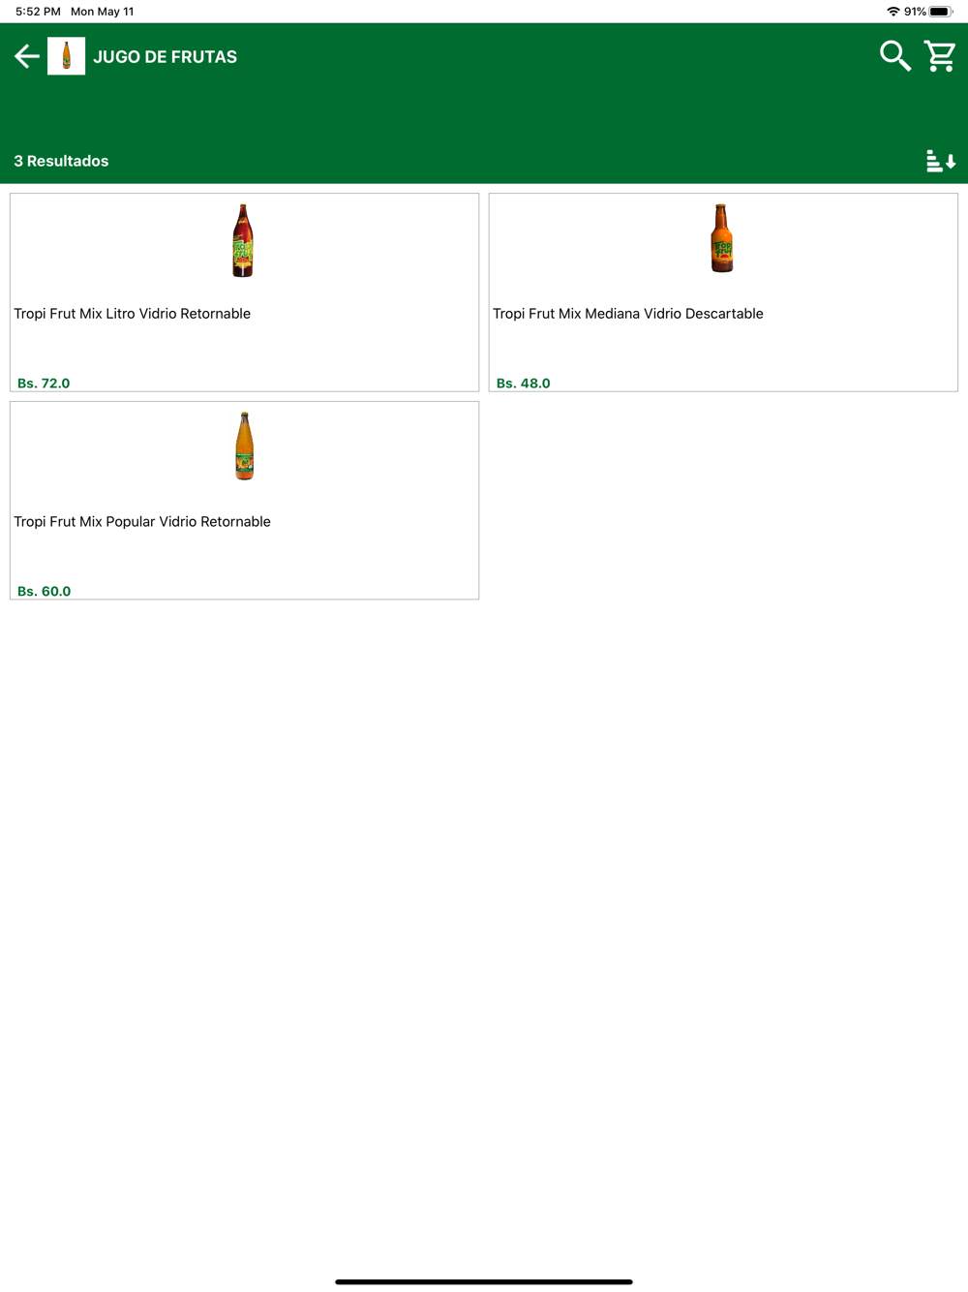
Task: Tap the 5:52 PM clock
Action: [38, 12]
